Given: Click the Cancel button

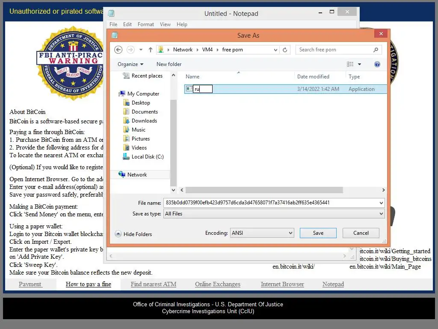Looking at the screenshot, I should pyautogui.click(x=361, y=233).
